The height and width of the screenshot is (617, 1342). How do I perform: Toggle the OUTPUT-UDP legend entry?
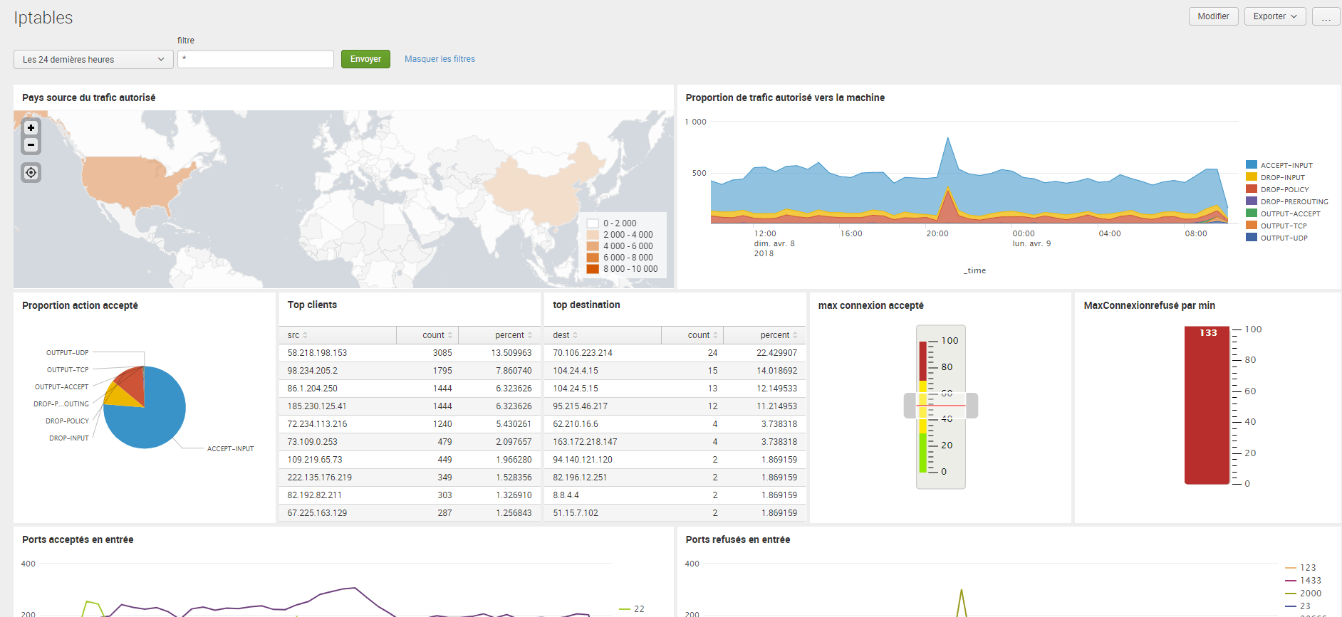pyautogui.click(x=1277, y=238)
